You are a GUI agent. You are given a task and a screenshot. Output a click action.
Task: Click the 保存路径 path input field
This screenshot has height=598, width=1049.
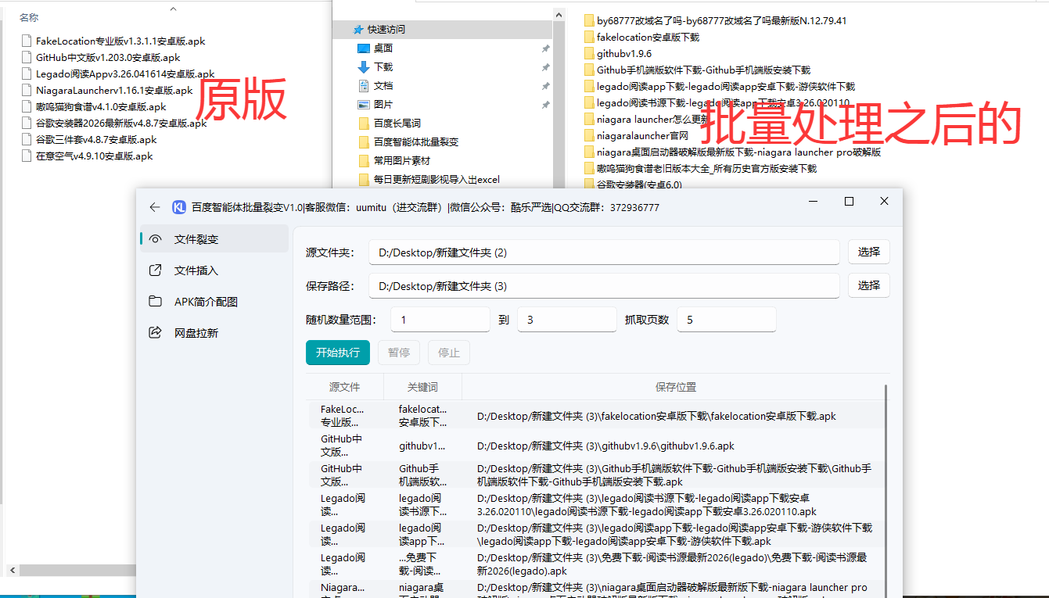pos(604,286)
